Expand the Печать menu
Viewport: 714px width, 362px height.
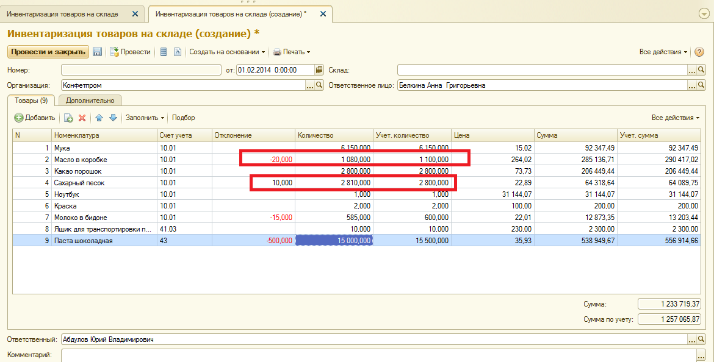[292, 52]
